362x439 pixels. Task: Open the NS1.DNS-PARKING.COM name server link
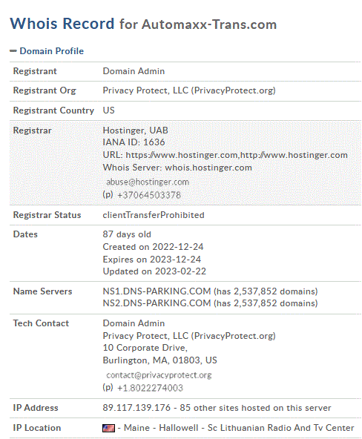pyautogui.click(x=157, y=291)
